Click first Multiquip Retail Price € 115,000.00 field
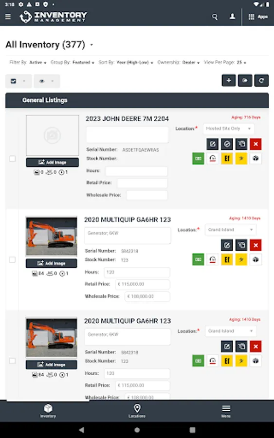 pyautogui.click(x=143, y=284)
